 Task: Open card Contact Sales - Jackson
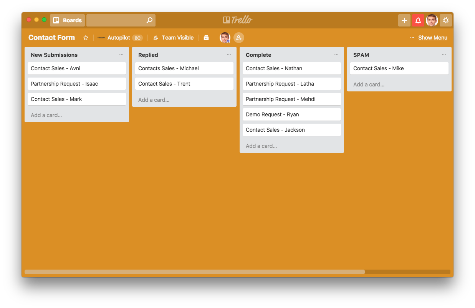(292, 130)
